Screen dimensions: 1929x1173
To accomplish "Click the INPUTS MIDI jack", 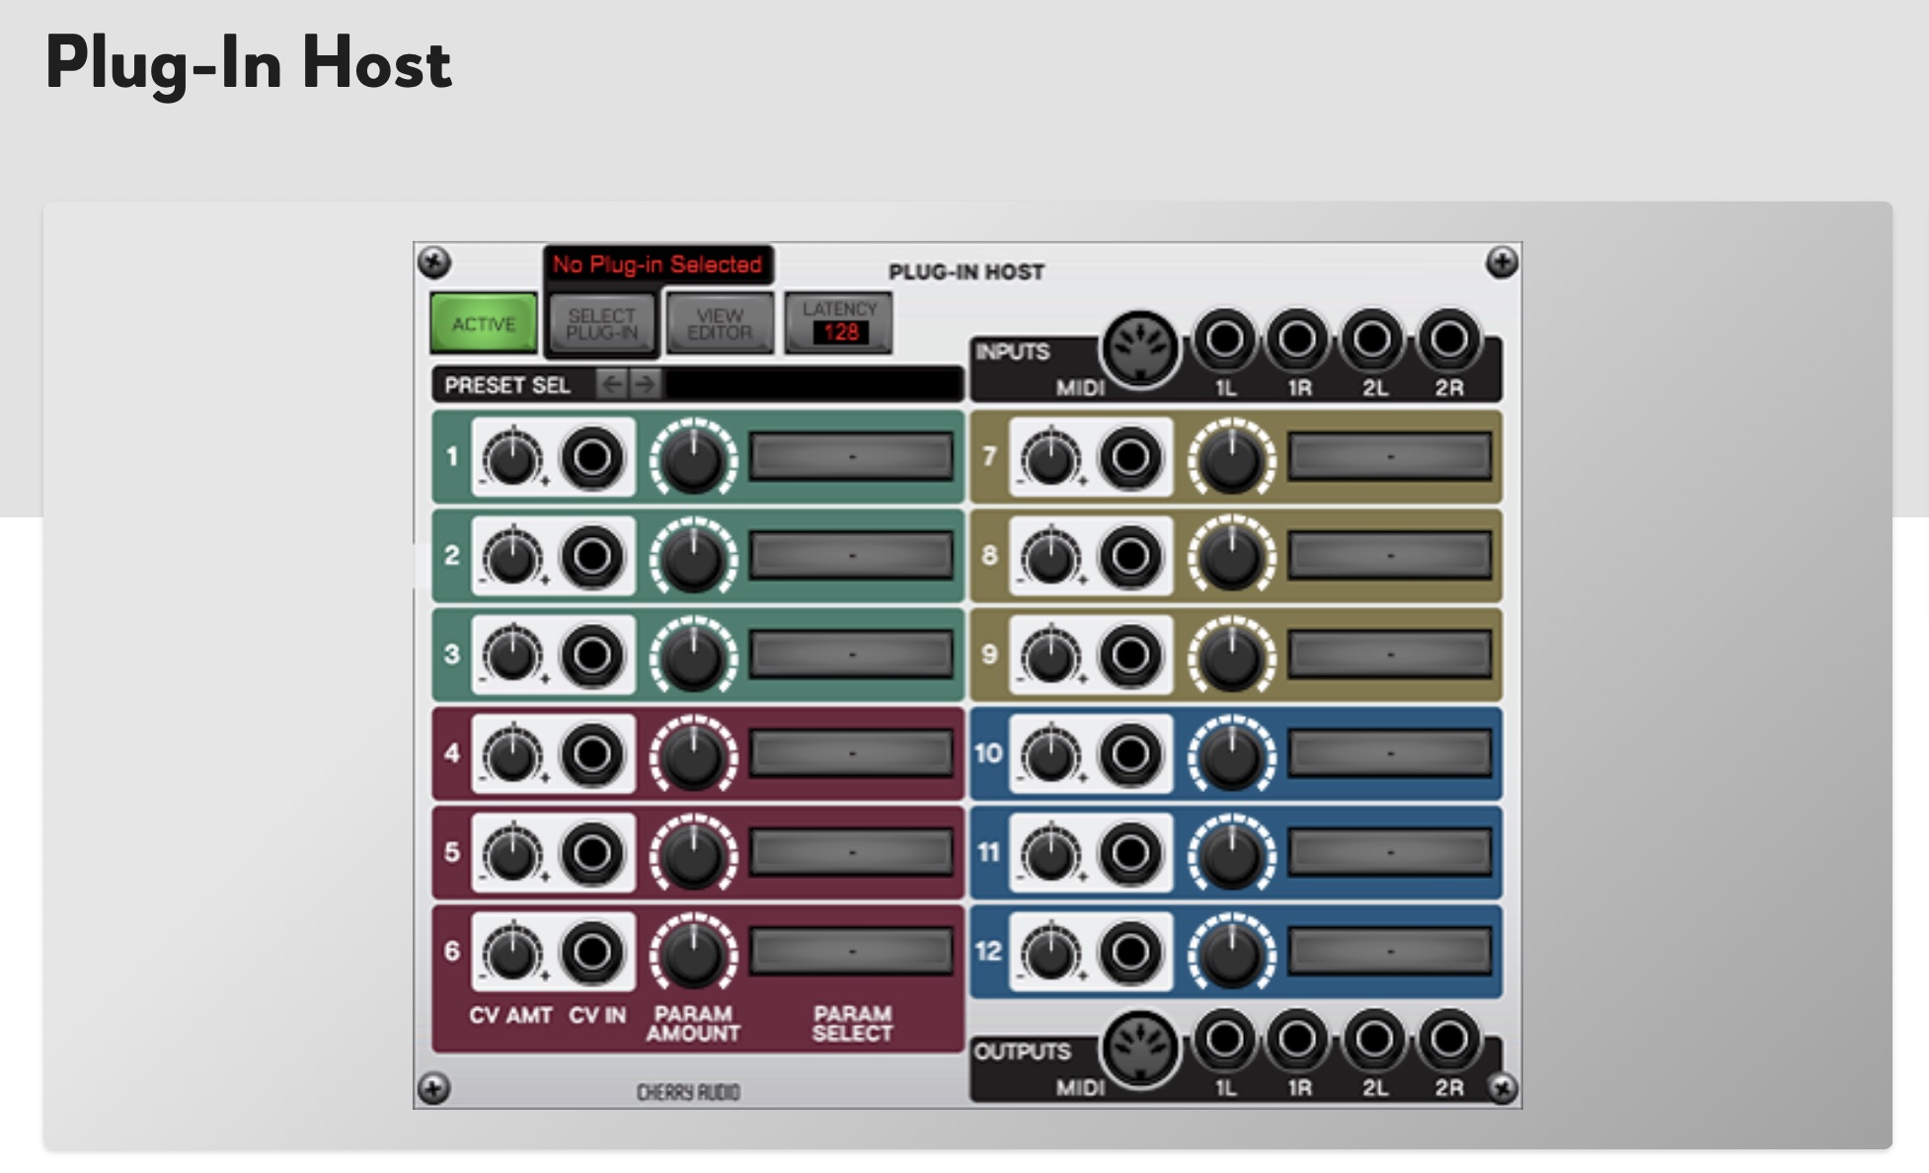I will tap(1139, 348).
